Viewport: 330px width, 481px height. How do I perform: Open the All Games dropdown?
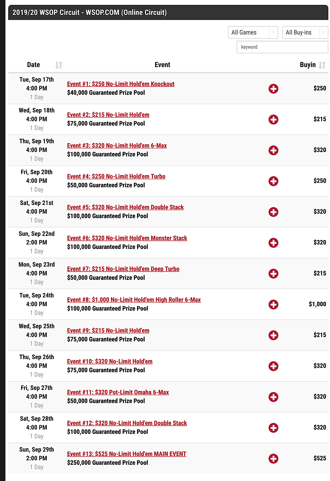(x=253, y=32)
